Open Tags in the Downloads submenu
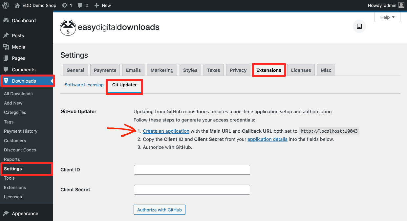This screenshot has width=407, height=221. pyautogui.click(x=9, y=122)
